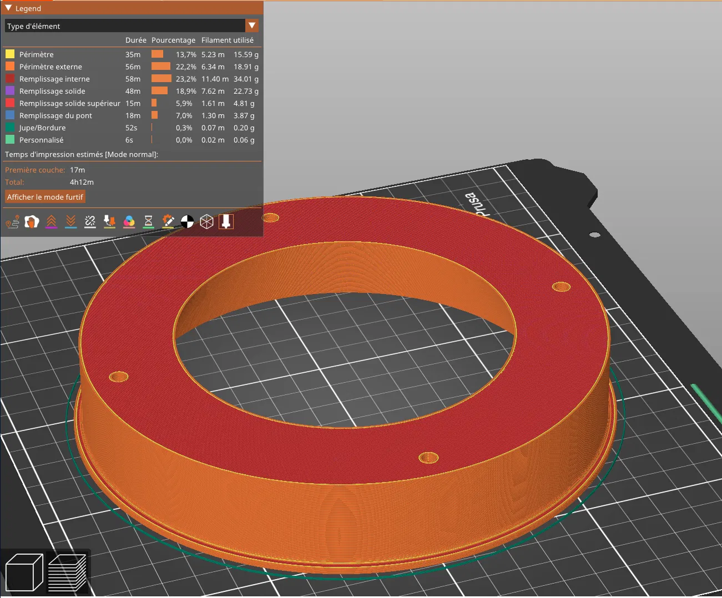Toggle tool marker down-arrow icon

[226, 222]
